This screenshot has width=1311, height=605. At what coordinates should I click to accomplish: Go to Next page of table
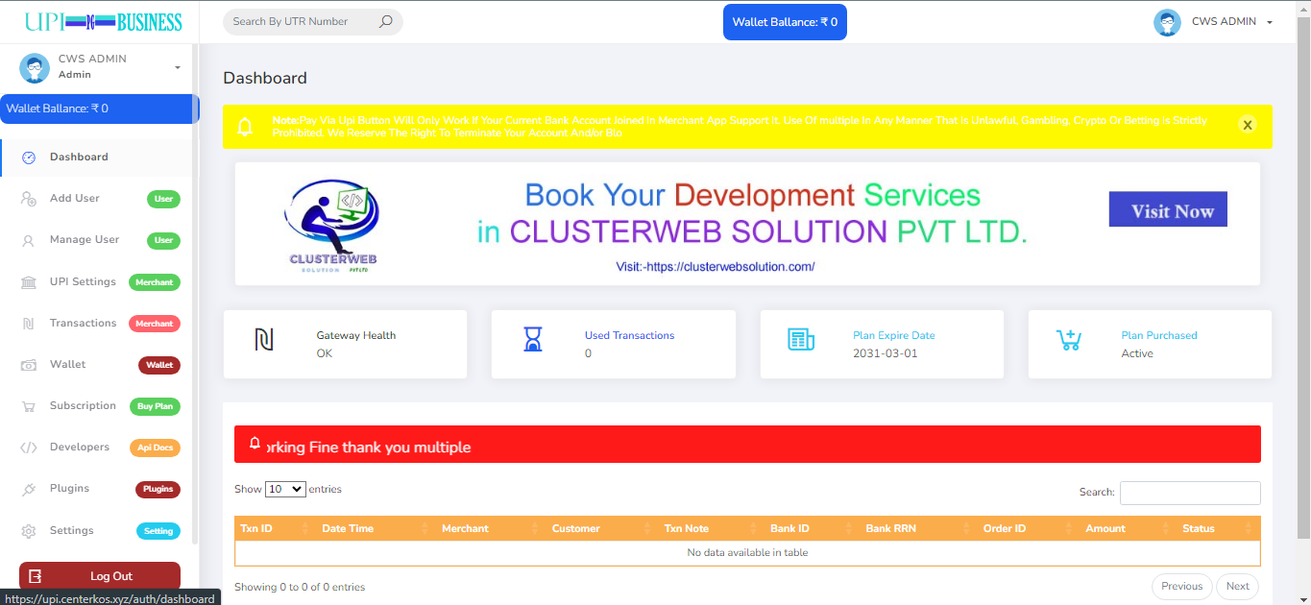tap(1237, 587)
